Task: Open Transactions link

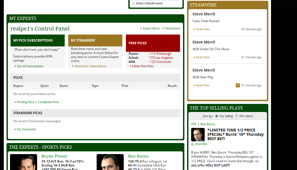Action: tap(172, 28)
